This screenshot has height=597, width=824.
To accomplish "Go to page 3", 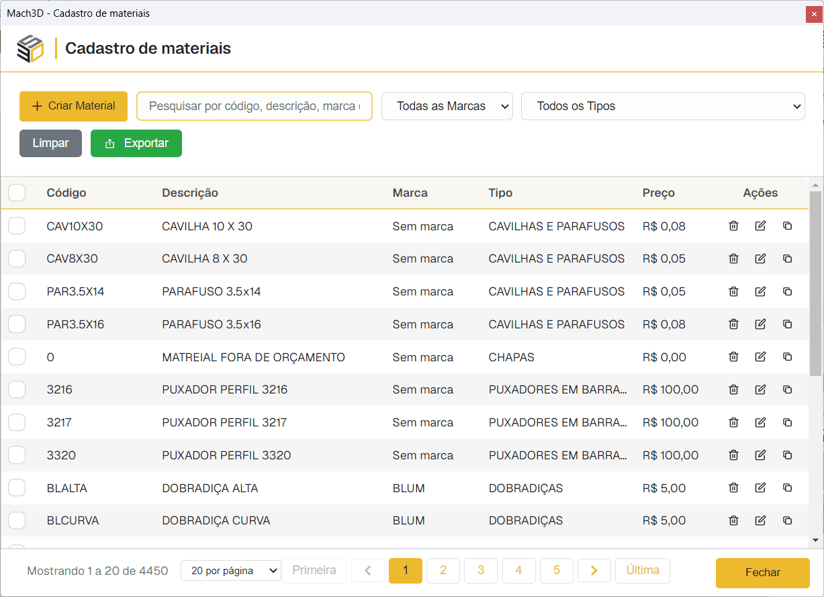I will pyautogui.click(x=481, y=570).
